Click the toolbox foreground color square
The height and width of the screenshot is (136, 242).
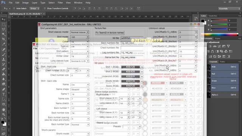coord(3,122)
